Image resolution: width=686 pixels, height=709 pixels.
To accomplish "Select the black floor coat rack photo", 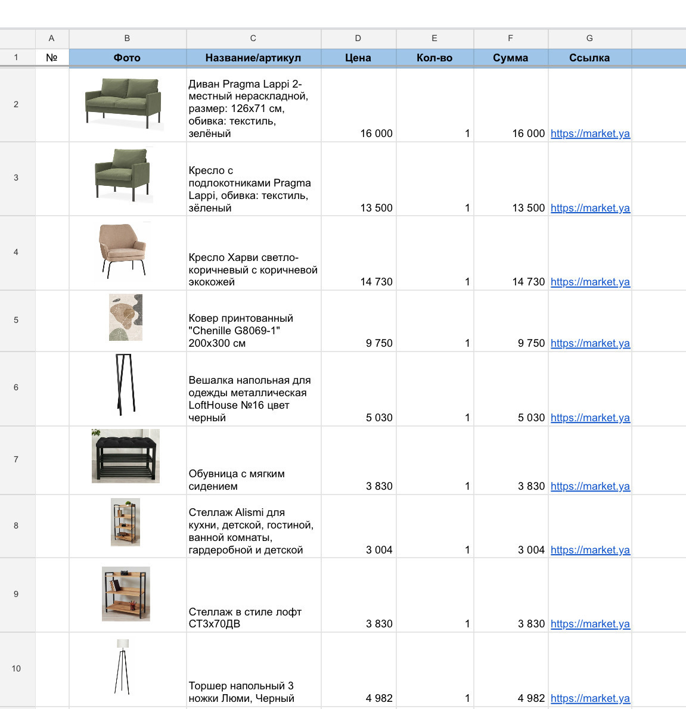I will (125, 384).
